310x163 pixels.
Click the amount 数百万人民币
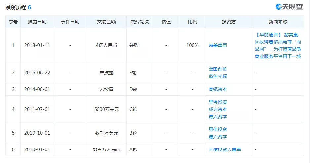[106, 149]
